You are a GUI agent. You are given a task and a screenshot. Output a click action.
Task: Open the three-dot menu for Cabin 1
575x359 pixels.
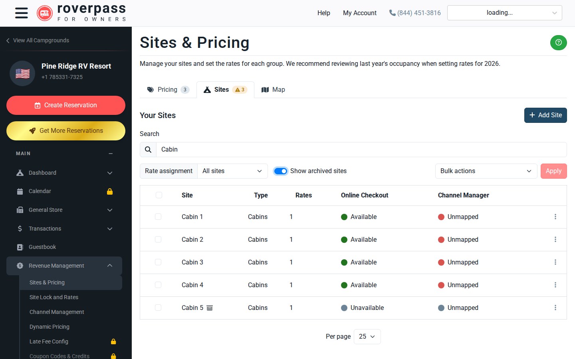pyautogui.click(x=555, y=217)
